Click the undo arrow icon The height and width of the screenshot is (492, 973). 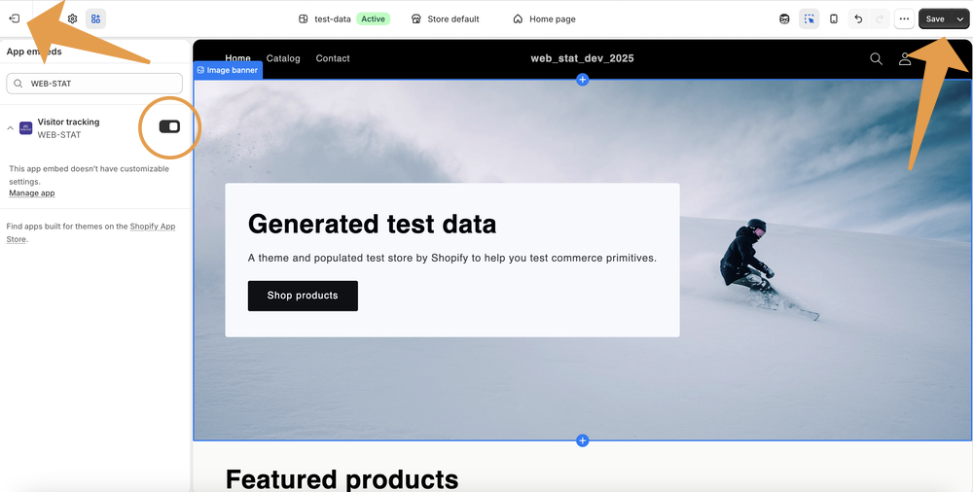pyautogui.click(x=858, y=18)
